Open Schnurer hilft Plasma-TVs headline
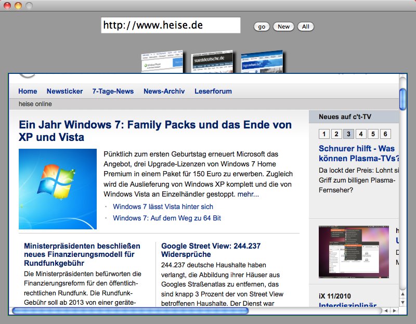416x324 pixels. (359, 153)
